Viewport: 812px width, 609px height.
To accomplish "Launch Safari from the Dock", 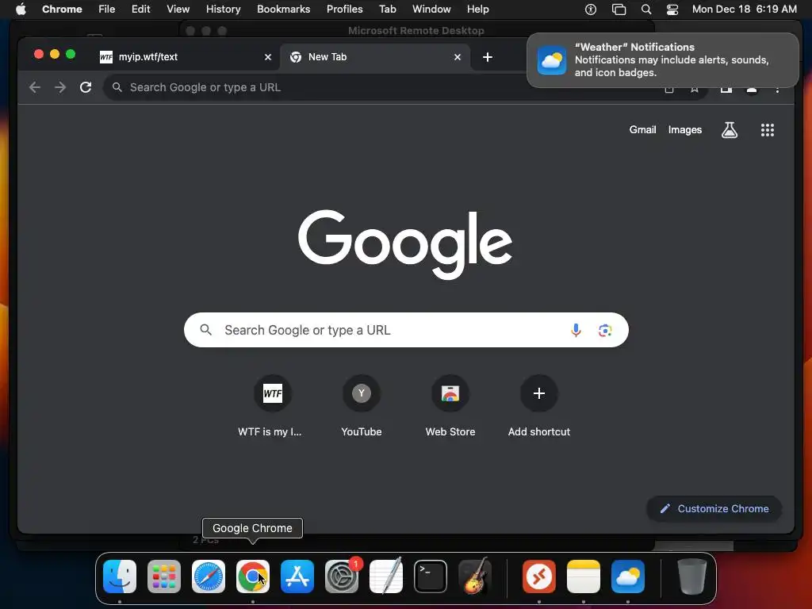I will click(209, 576).
